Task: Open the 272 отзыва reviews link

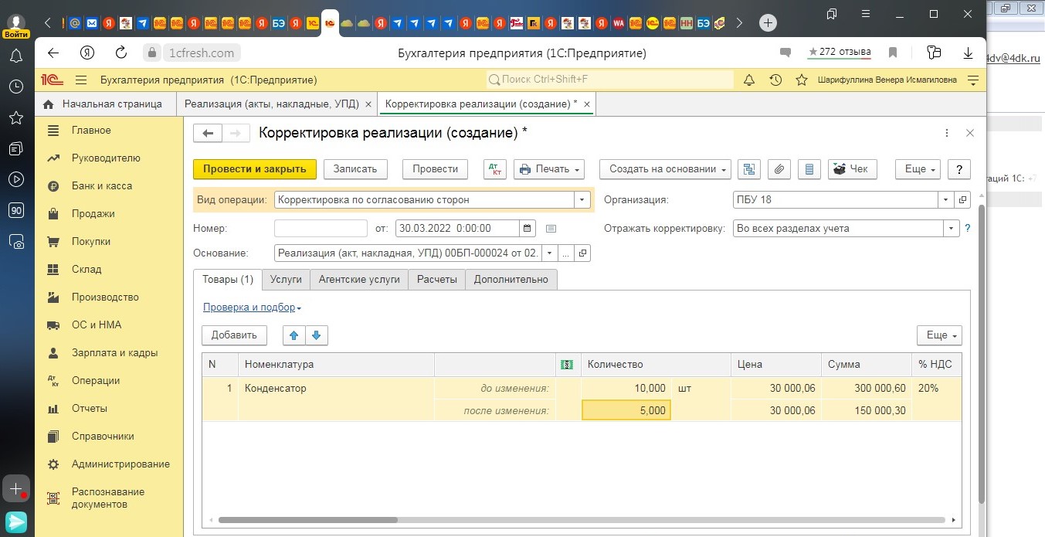Action: coord(840,53)
